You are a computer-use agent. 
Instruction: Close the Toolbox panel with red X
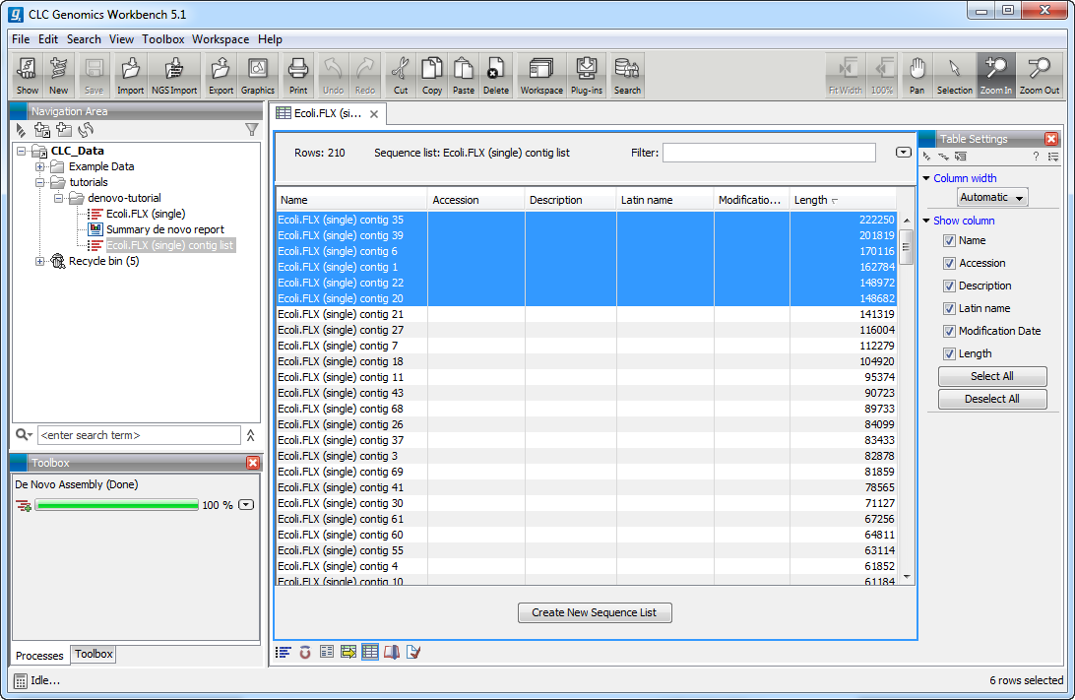pos(253,463)
